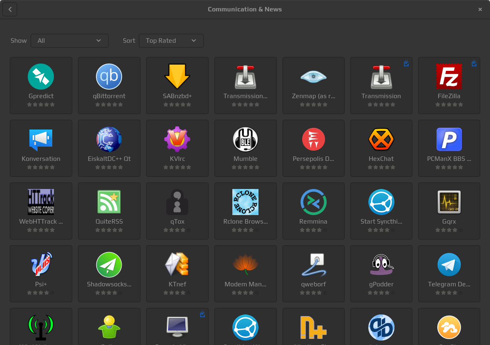Open the FileZilla app icon
490x345 pixels.
point(449,77)
